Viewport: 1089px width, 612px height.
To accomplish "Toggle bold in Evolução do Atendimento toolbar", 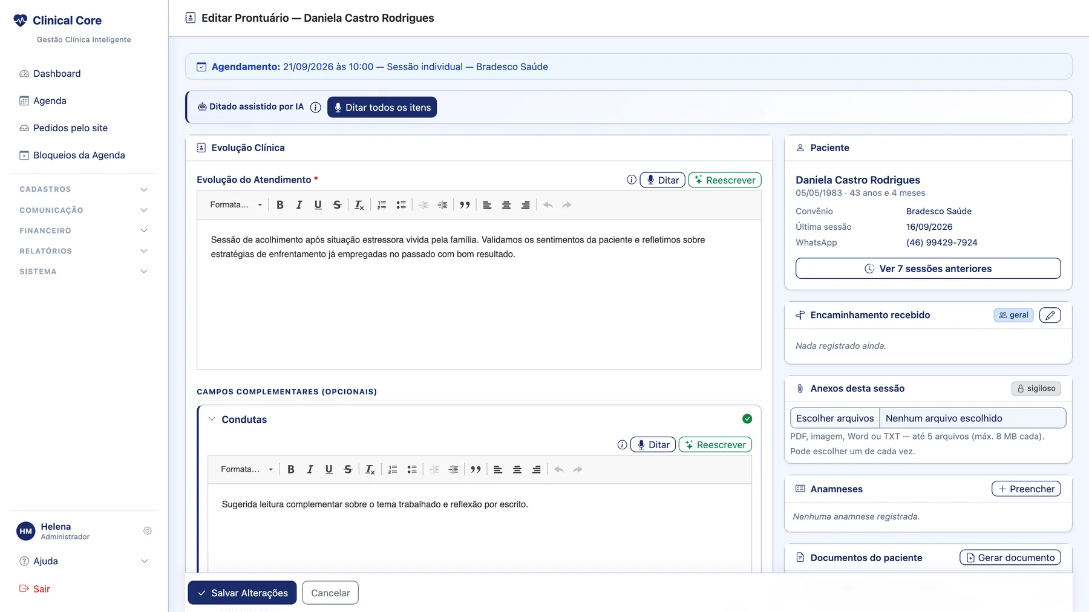I will pyautogui.click(x=280, y=205).
